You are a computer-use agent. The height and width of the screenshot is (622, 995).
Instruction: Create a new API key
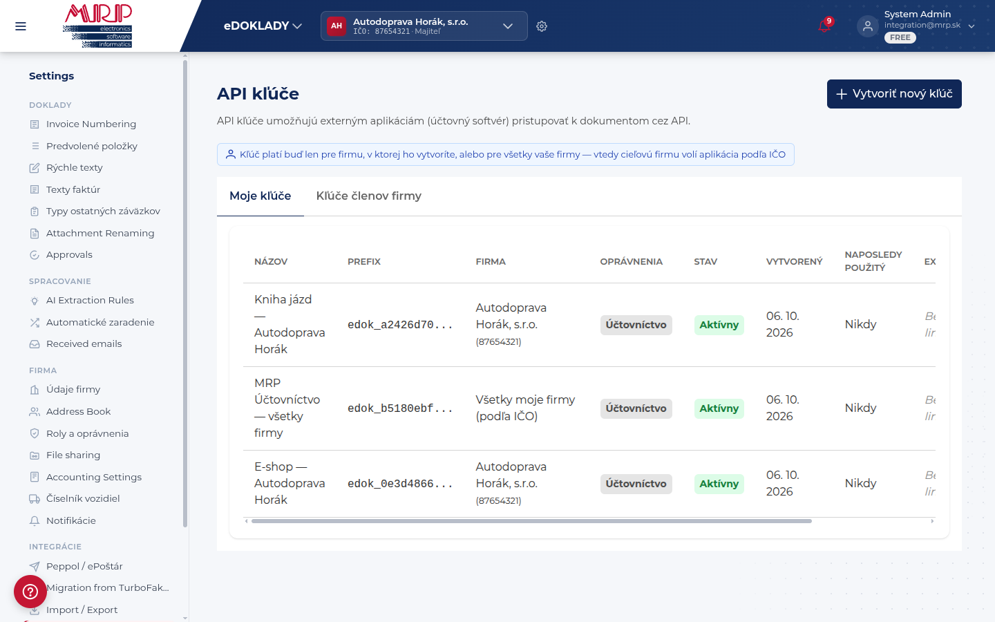(894, 94)
